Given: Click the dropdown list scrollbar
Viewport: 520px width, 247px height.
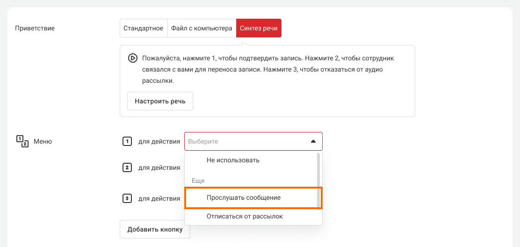Looking at the screenshot, I should tap(318, 180).
